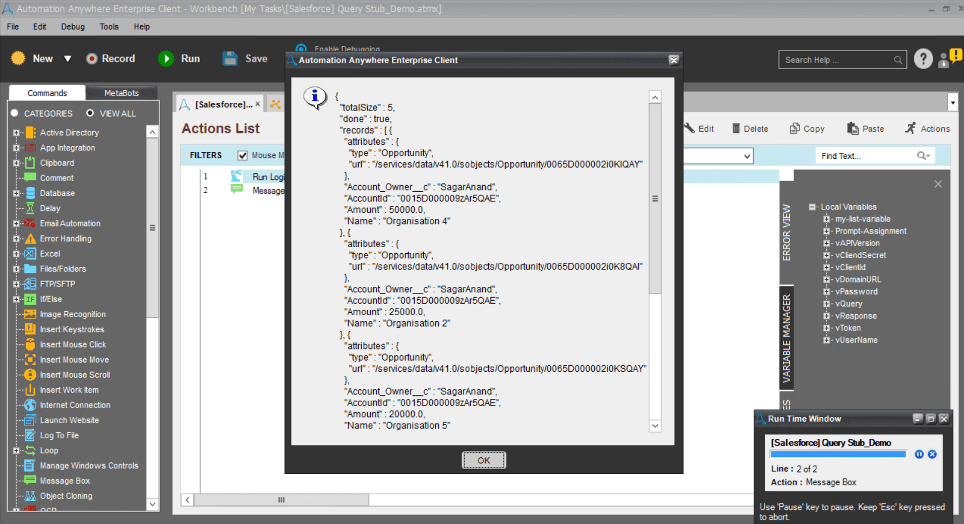Click the Search Help input field
Image resolution: width=964 pixels, height=524 pixels.
pos(836,60)
